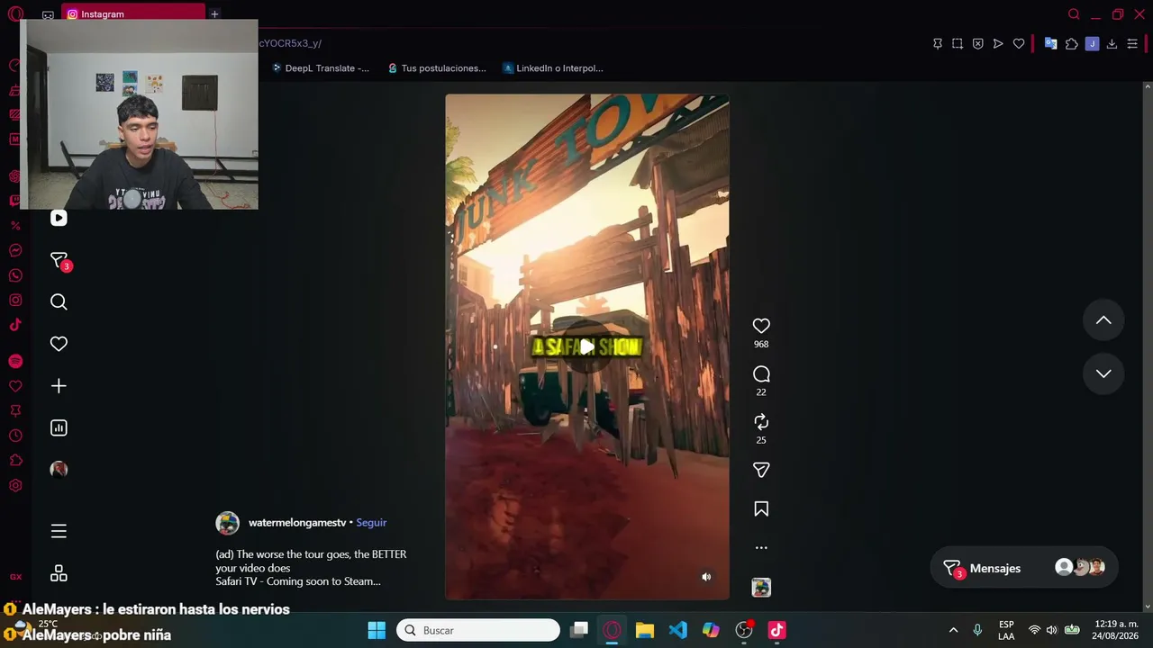The image size is (1153, 648).
Task: Open the Meta apps grid icon
Action: [x=59, y=573]
